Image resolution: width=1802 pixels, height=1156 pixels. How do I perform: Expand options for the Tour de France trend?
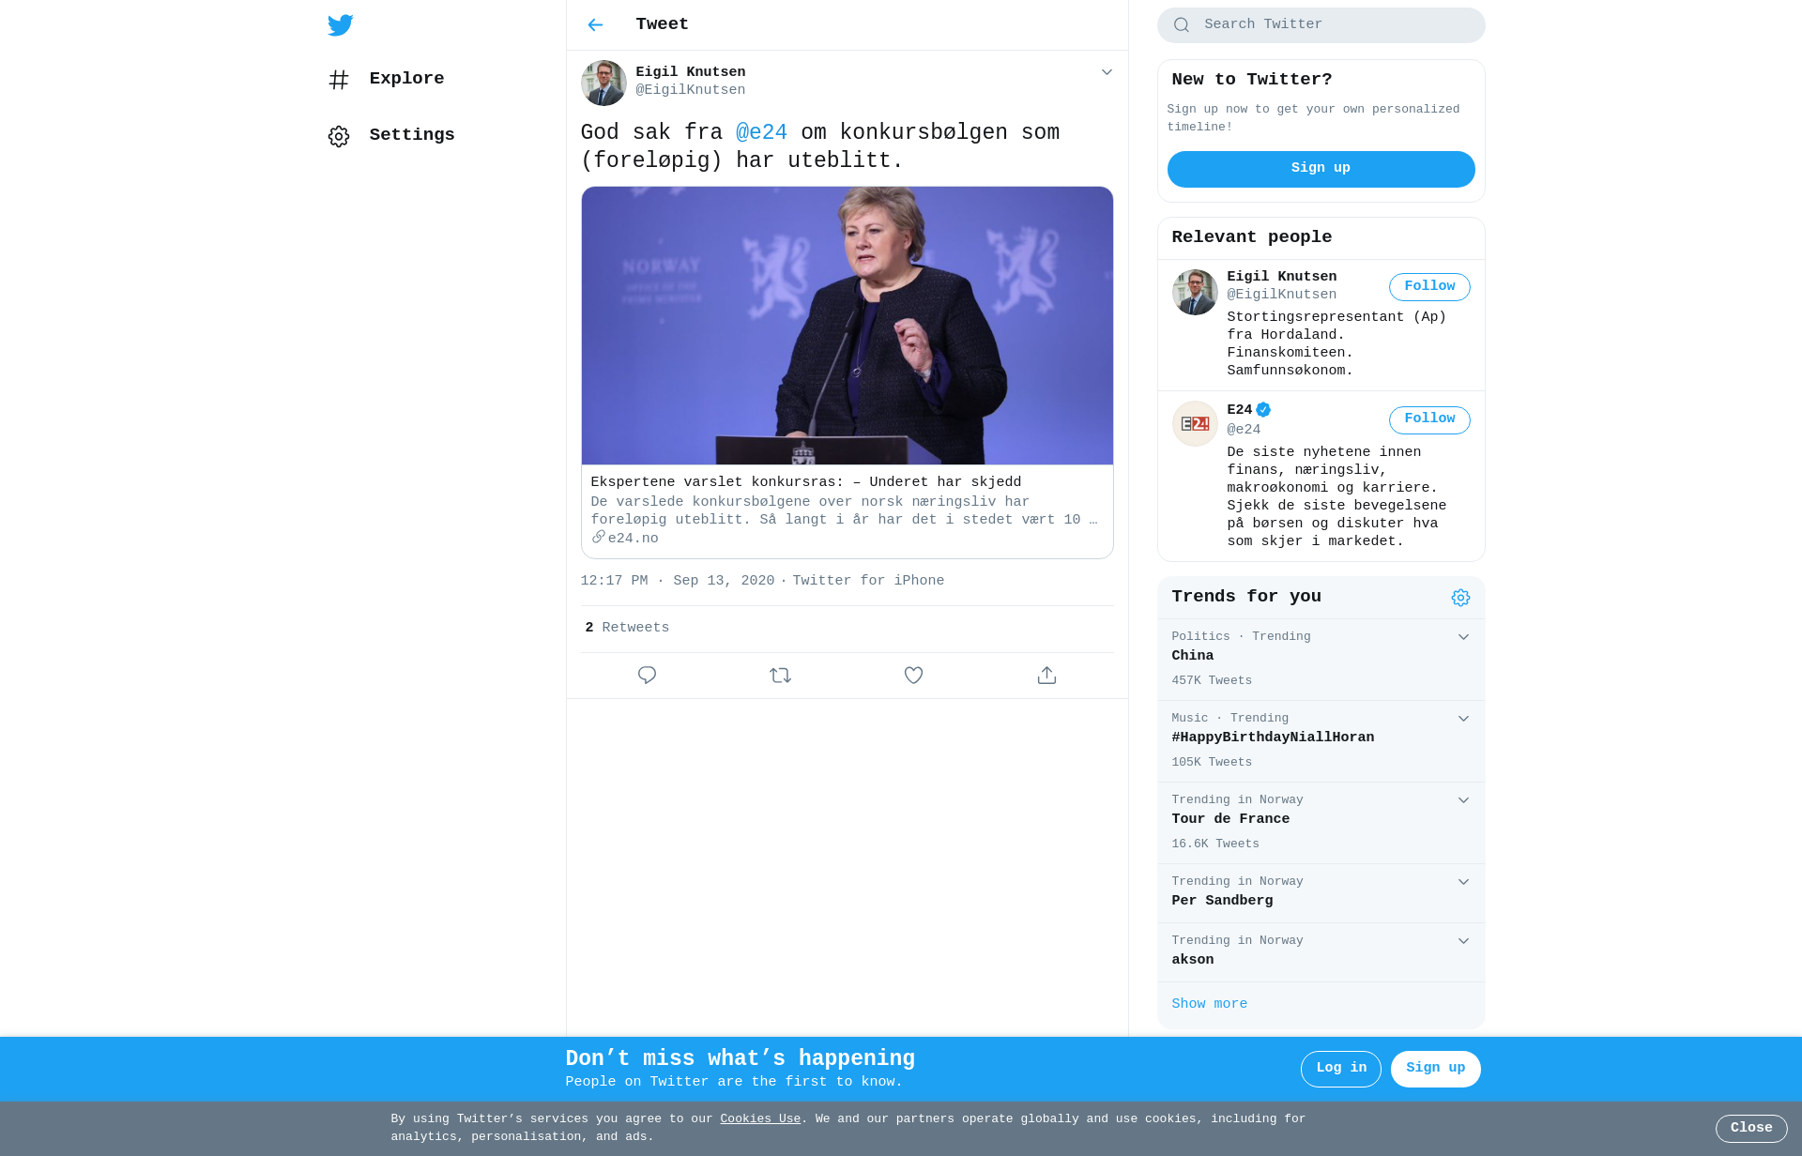click(x=1463, y=800)
